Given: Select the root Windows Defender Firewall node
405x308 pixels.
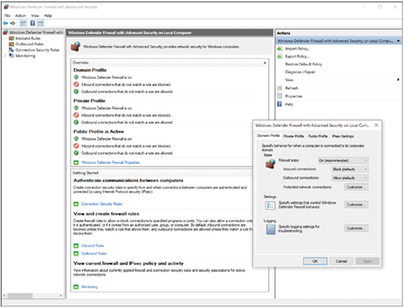Looking at the screenshot, I should click(x=36, y=32).
